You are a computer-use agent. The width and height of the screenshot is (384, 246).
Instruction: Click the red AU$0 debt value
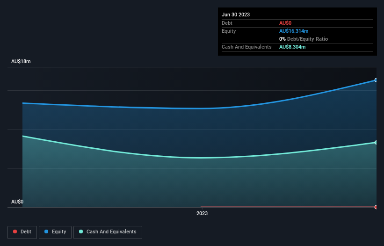(285, 23)
